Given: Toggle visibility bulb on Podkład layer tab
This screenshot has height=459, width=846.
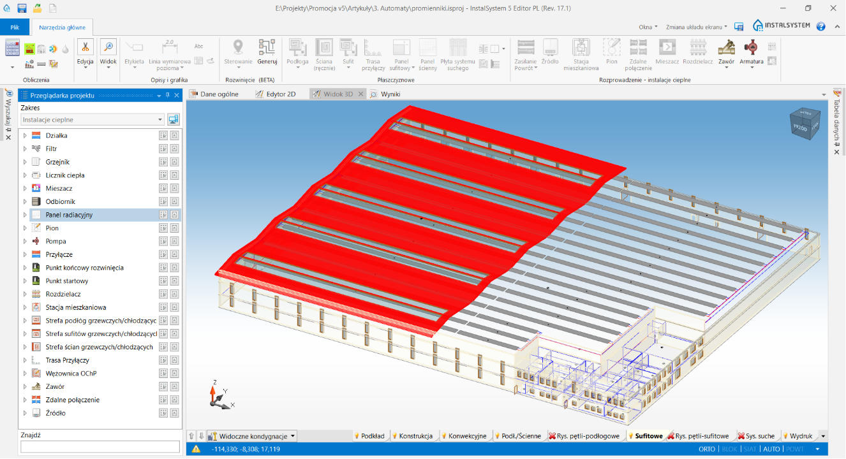Looking at the screenshot, I should [x=357, y=436].
